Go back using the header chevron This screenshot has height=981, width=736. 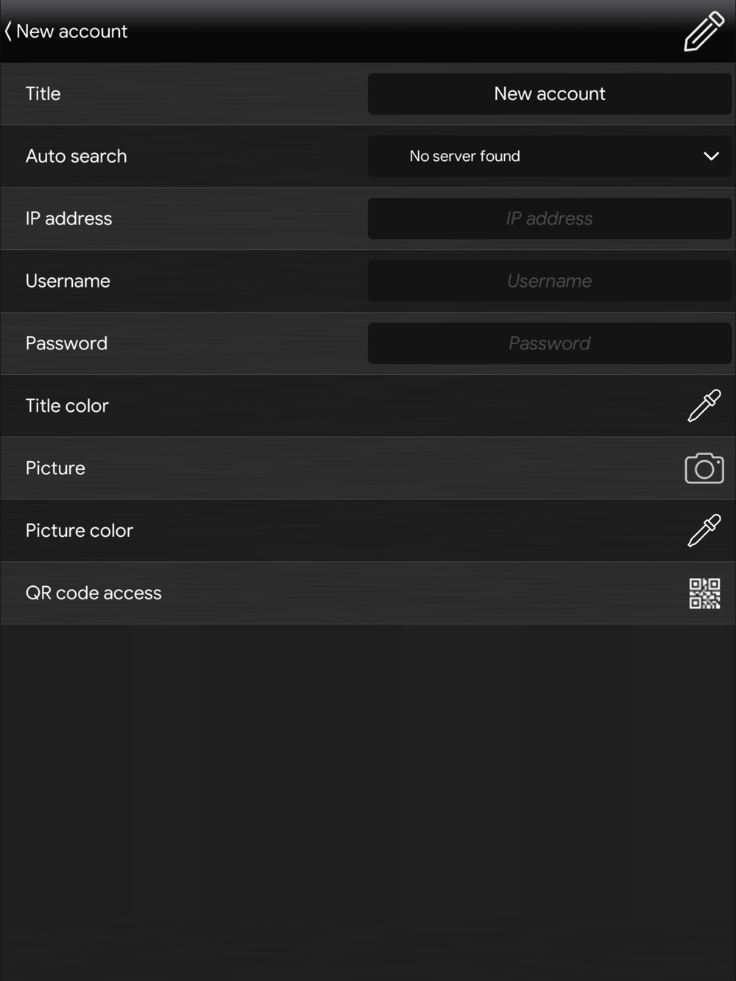8,32
